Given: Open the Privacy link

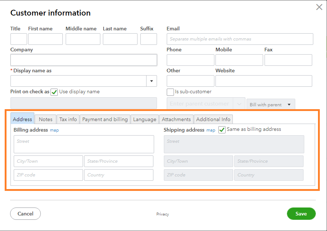Looking at the screenshot, I should [x=162, y=214].
